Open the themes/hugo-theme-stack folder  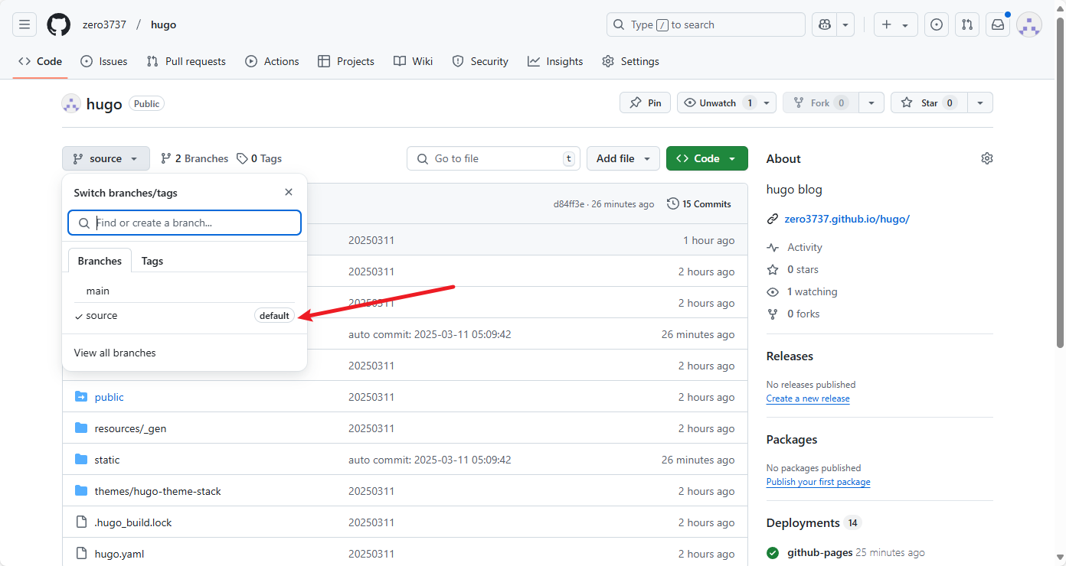[x=158, y=491]
